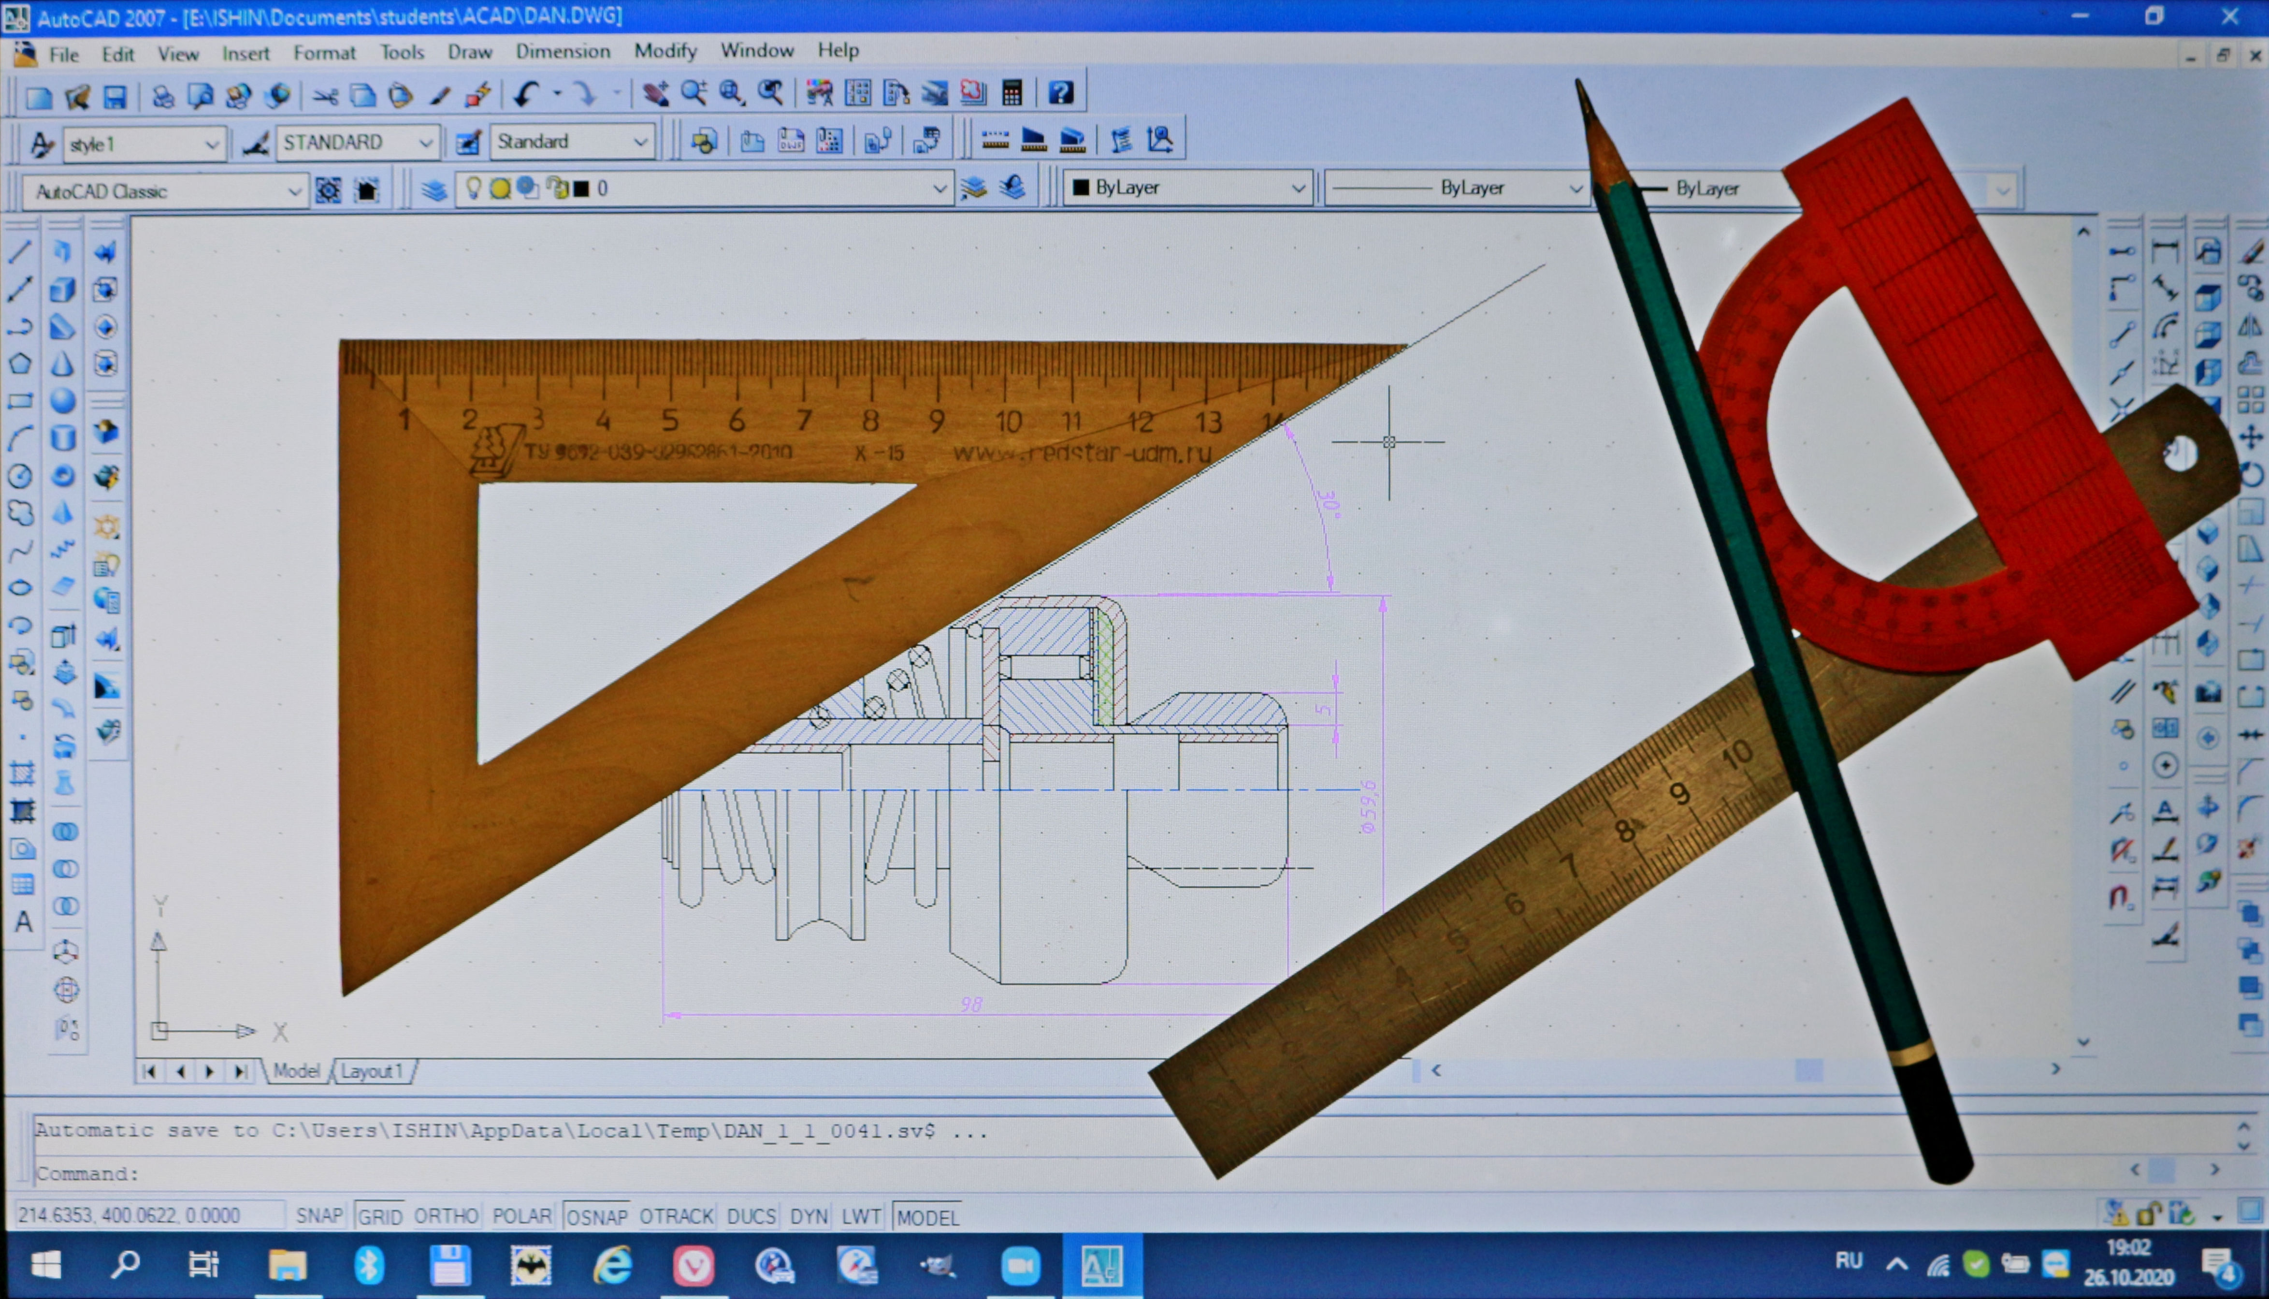Screen dimensions: 2269x1299
Task: Open the Dimension menu
Action: tap(563, 51)
